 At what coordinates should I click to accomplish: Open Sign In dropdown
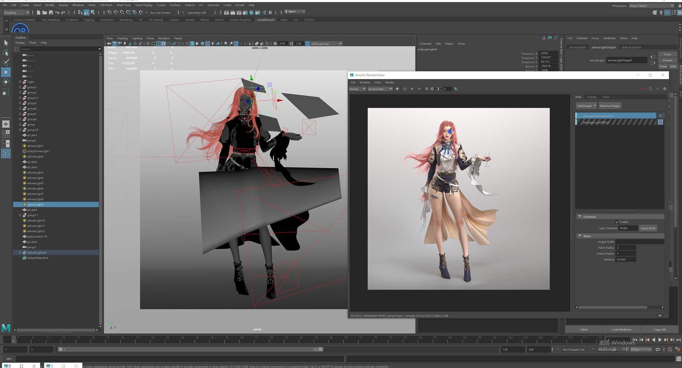click(x=294, y=11)
